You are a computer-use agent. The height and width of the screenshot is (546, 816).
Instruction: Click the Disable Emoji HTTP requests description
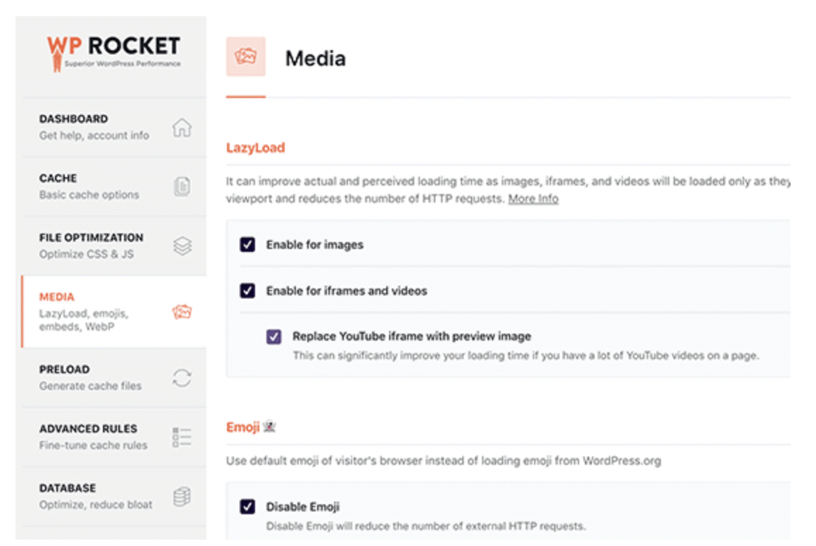(x=426, y=526)
